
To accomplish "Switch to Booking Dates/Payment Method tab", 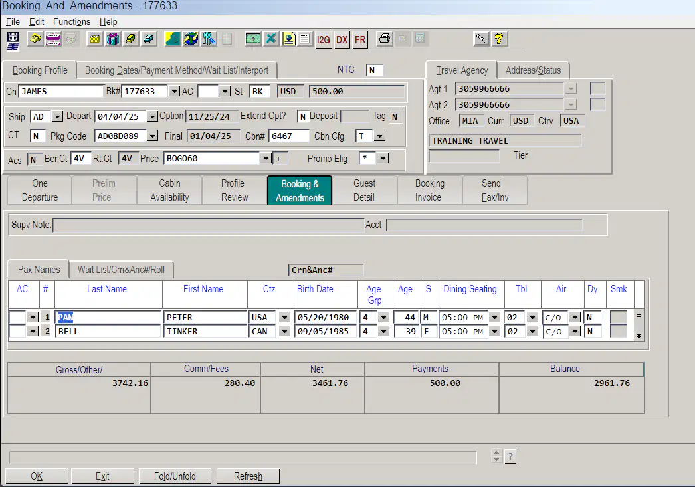I will click(x=177, y=70).
